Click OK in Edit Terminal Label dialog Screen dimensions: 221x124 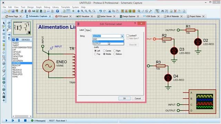(x=124, y=99)
